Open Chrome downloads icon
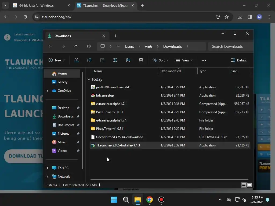This screenshot has height=206, width=275. point(240,17)
